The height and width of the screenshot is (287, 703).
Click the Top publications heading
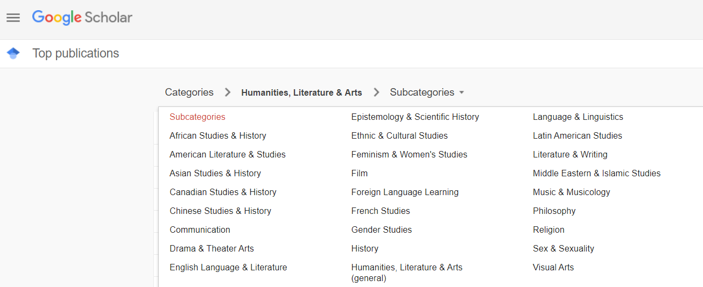(76, 53)
